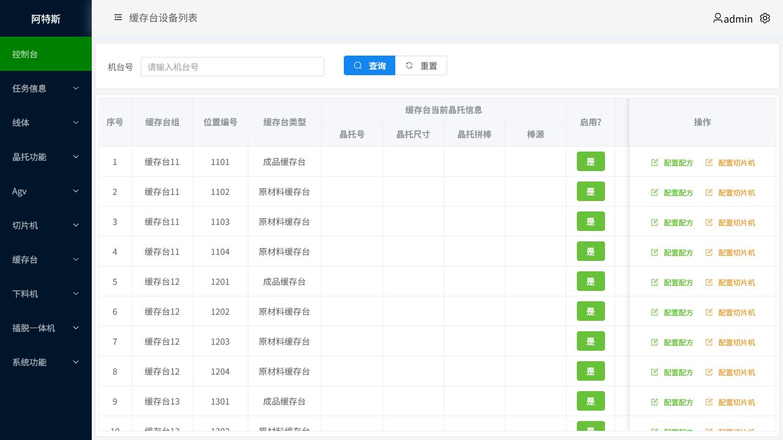Viewport: 783px width, 440px height.
Task: Open the 控制台 sidebar item
Action: click(x=46, y=54)
